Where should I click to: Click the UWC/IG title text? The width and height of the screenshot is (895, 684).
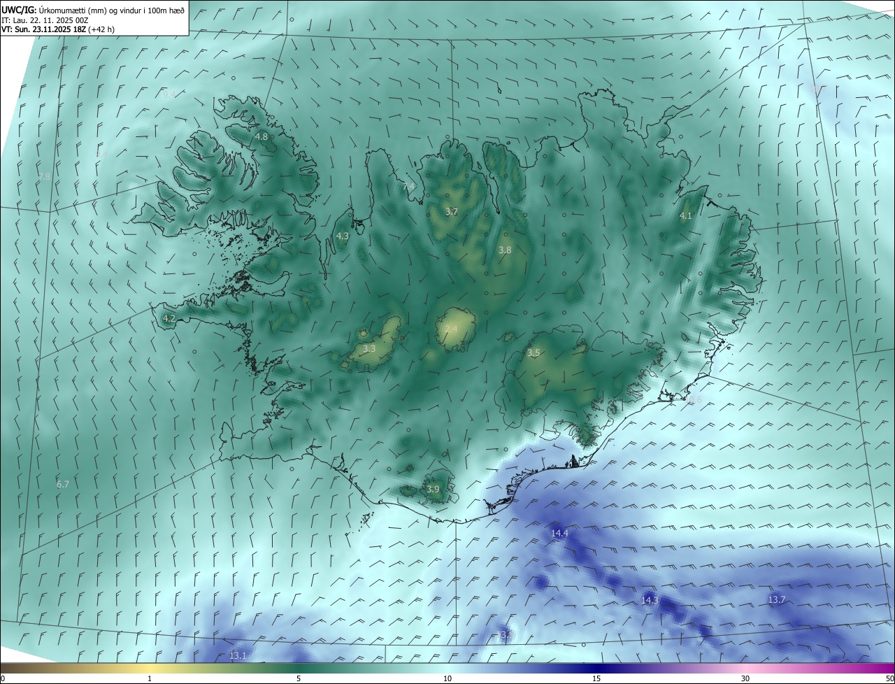pyautogui.click(x=18, y=10)
